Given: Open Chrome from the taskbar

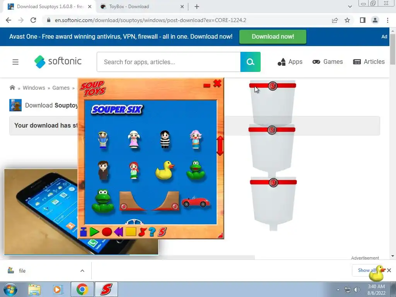Looking at the screenshot, I should [82, 289].
